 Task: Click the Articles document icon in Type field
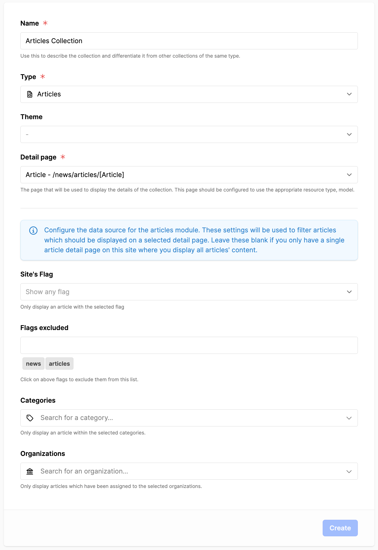point(30,94)
